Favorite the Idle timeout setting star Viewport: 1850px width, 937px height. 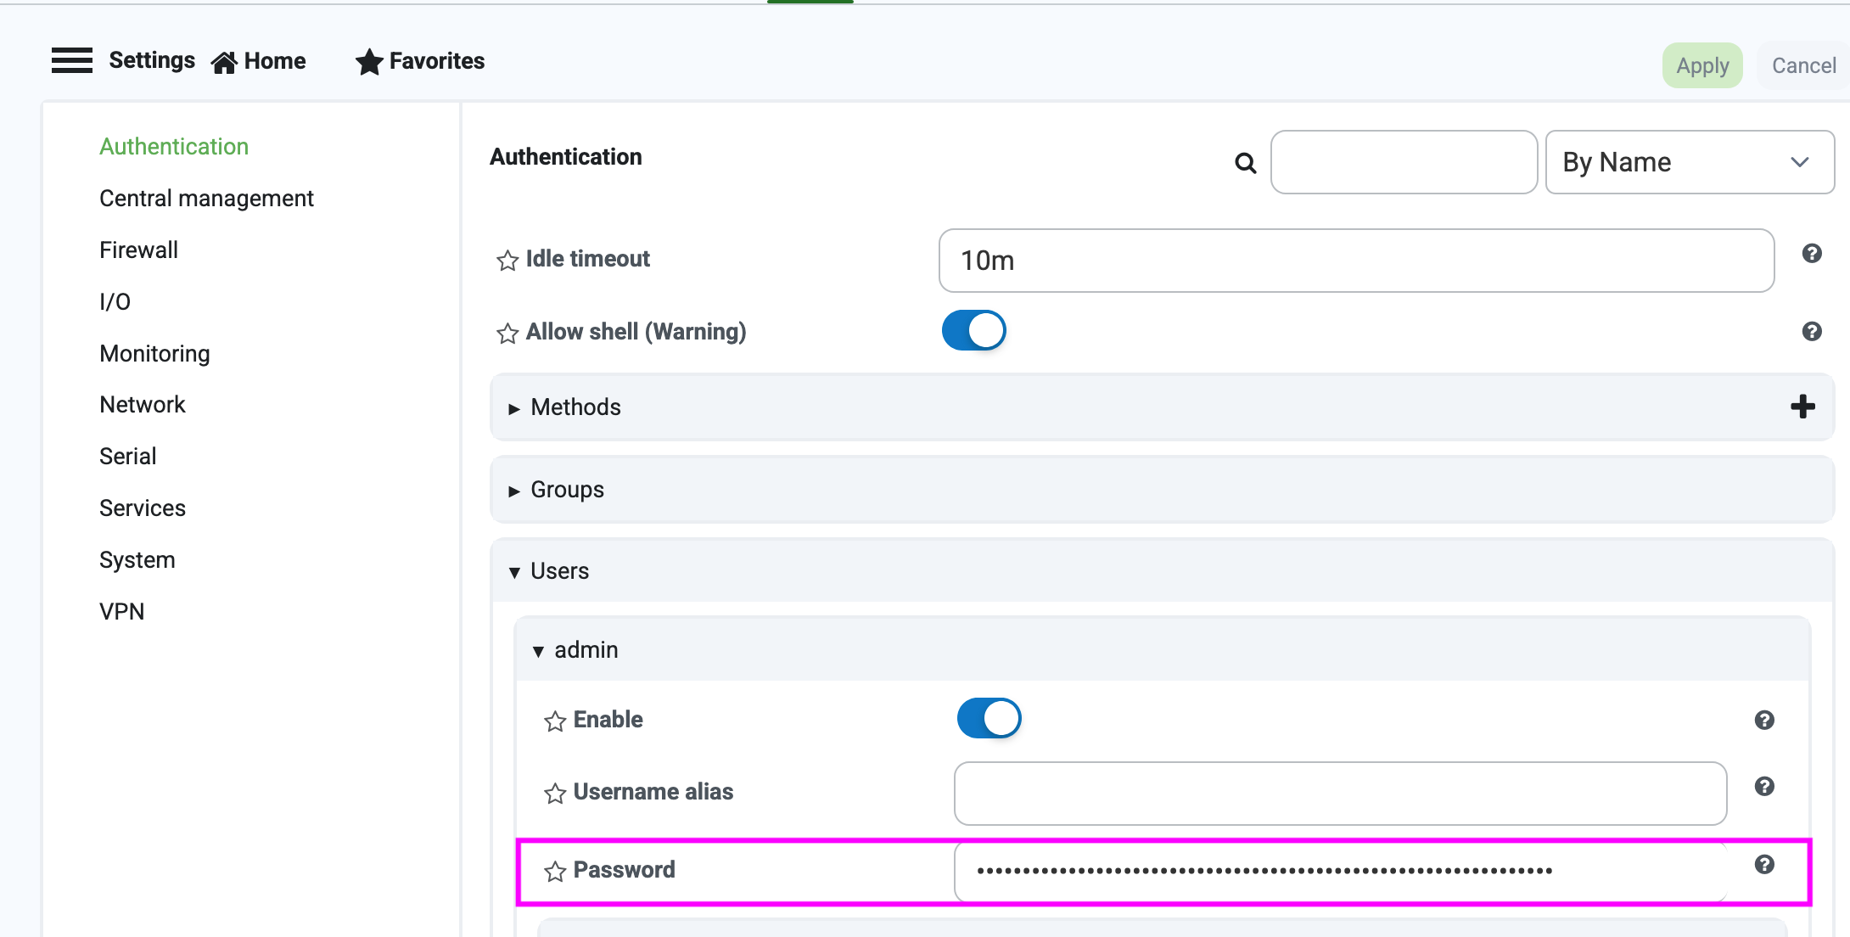coord(507,261)
